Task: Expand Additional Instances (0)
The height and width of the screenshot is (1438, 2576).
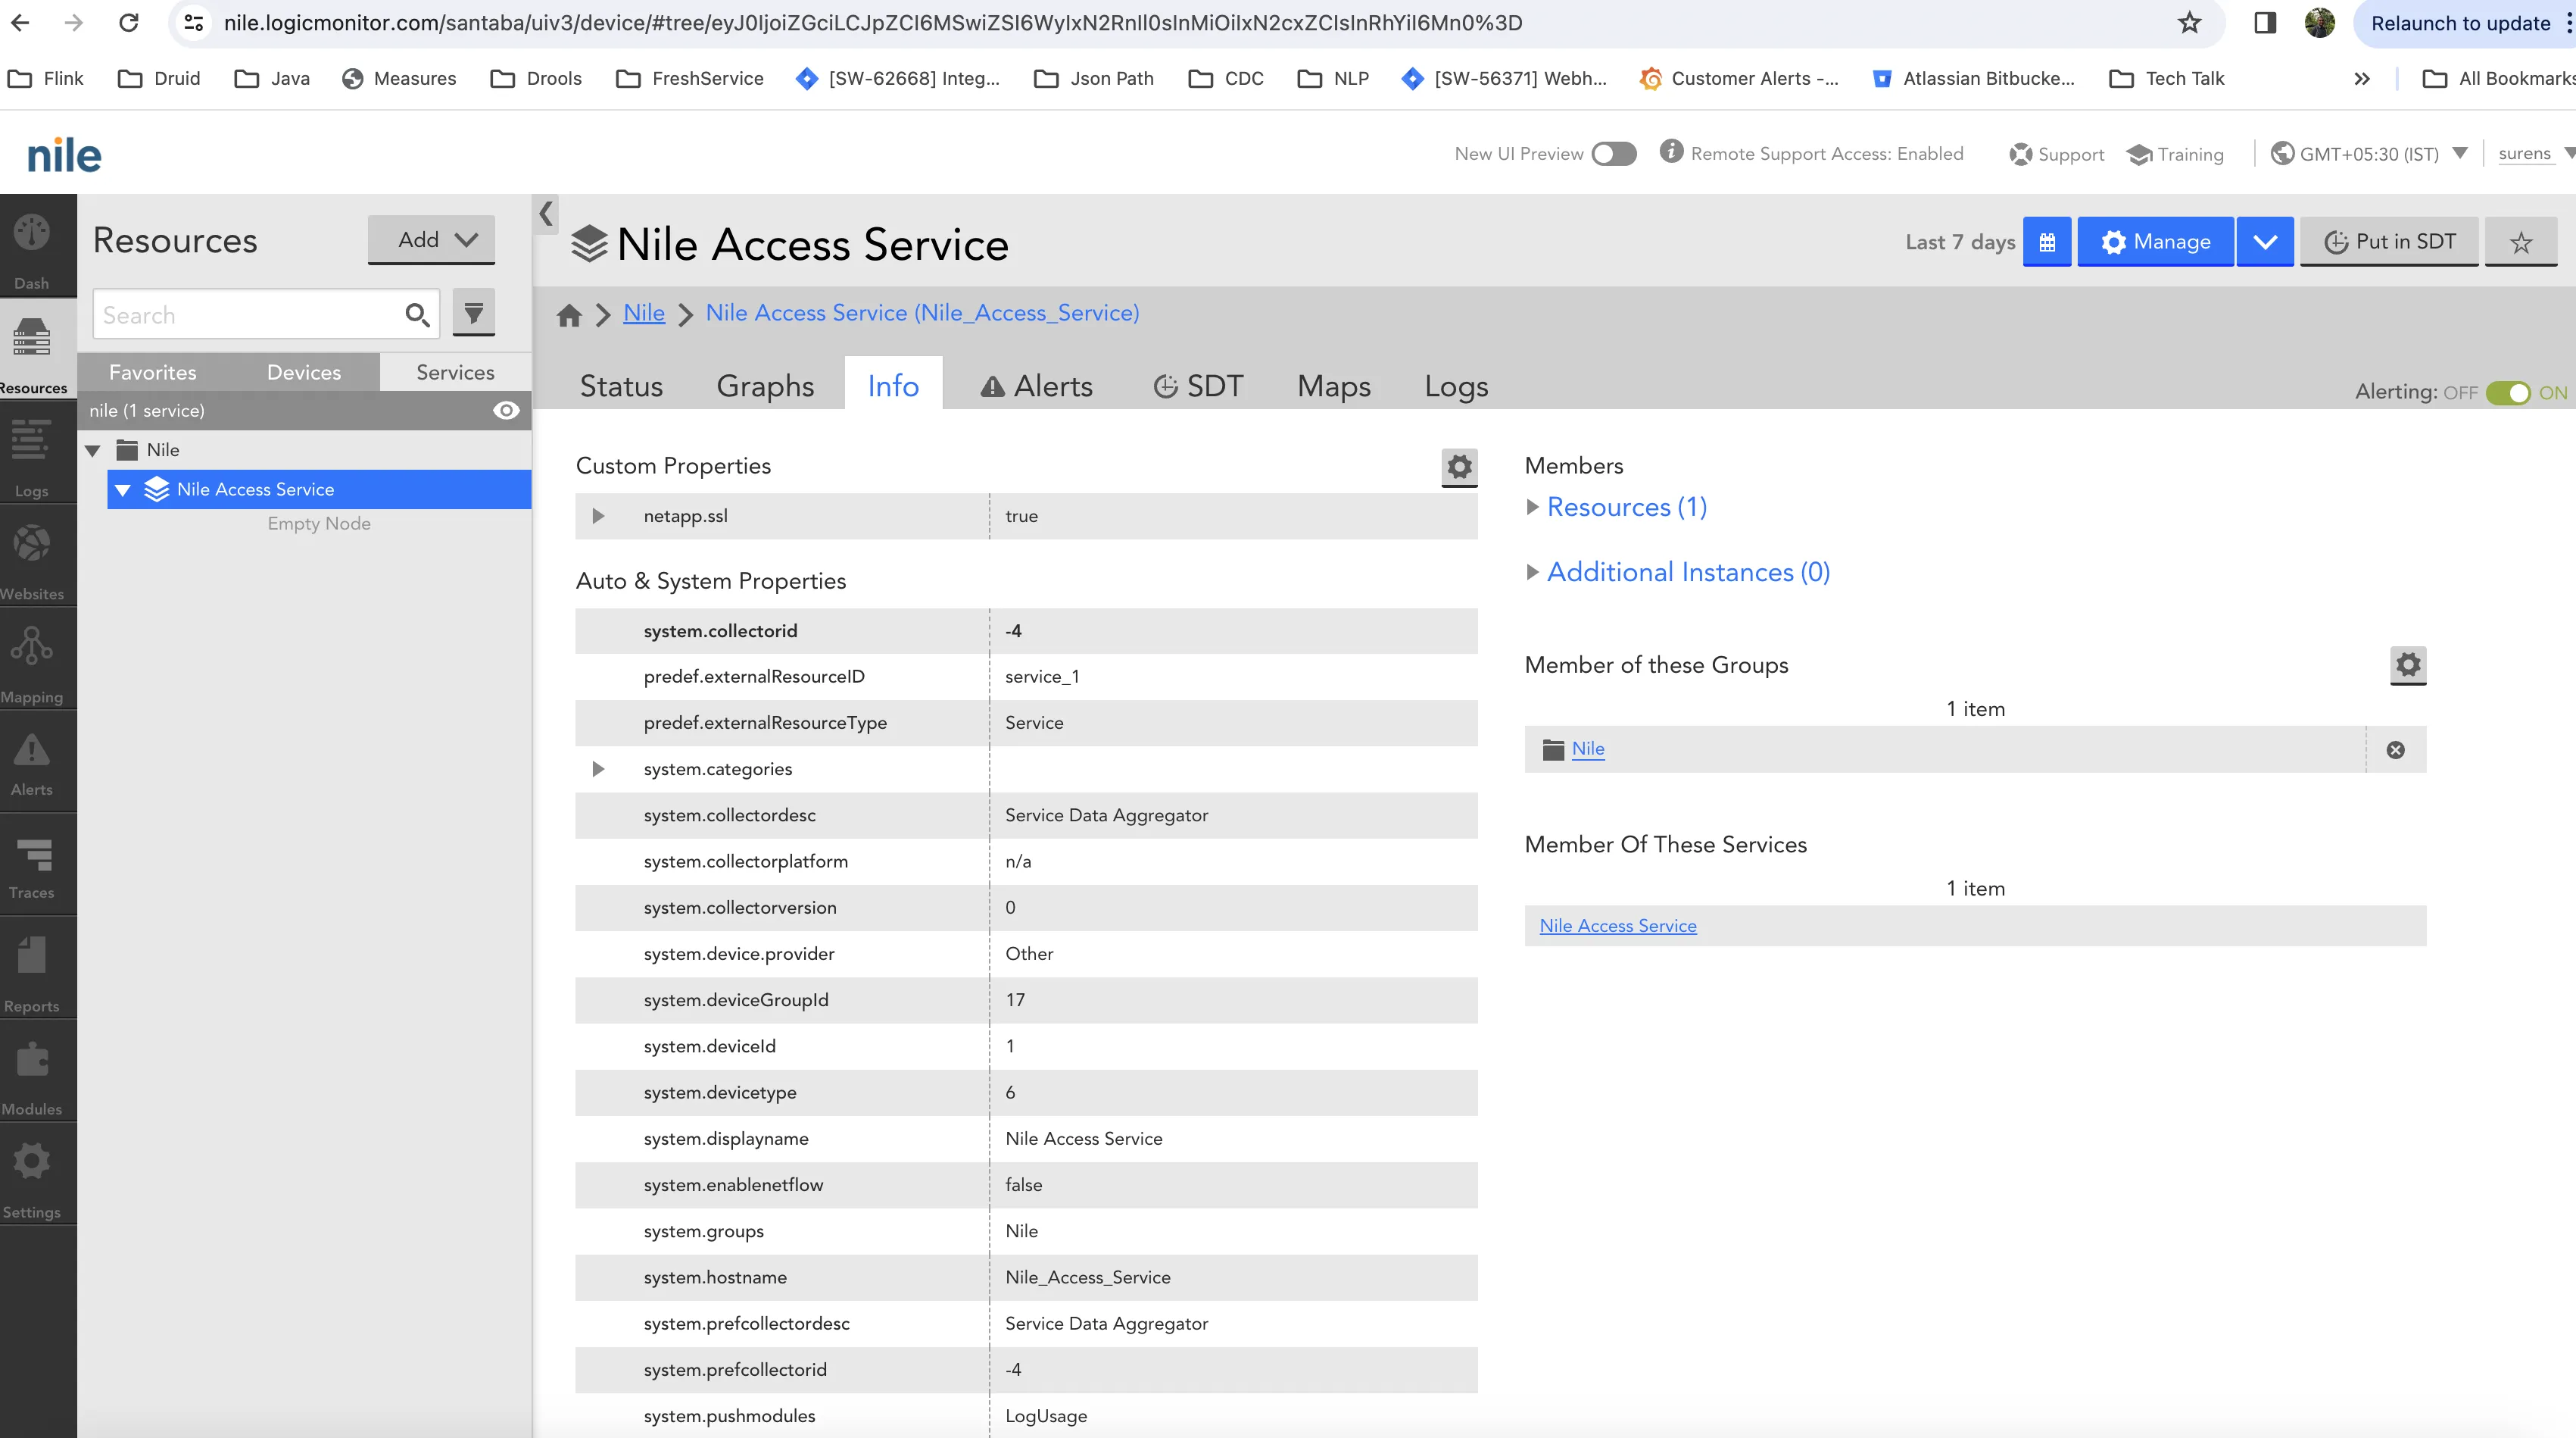Action: click(1532, 573)
